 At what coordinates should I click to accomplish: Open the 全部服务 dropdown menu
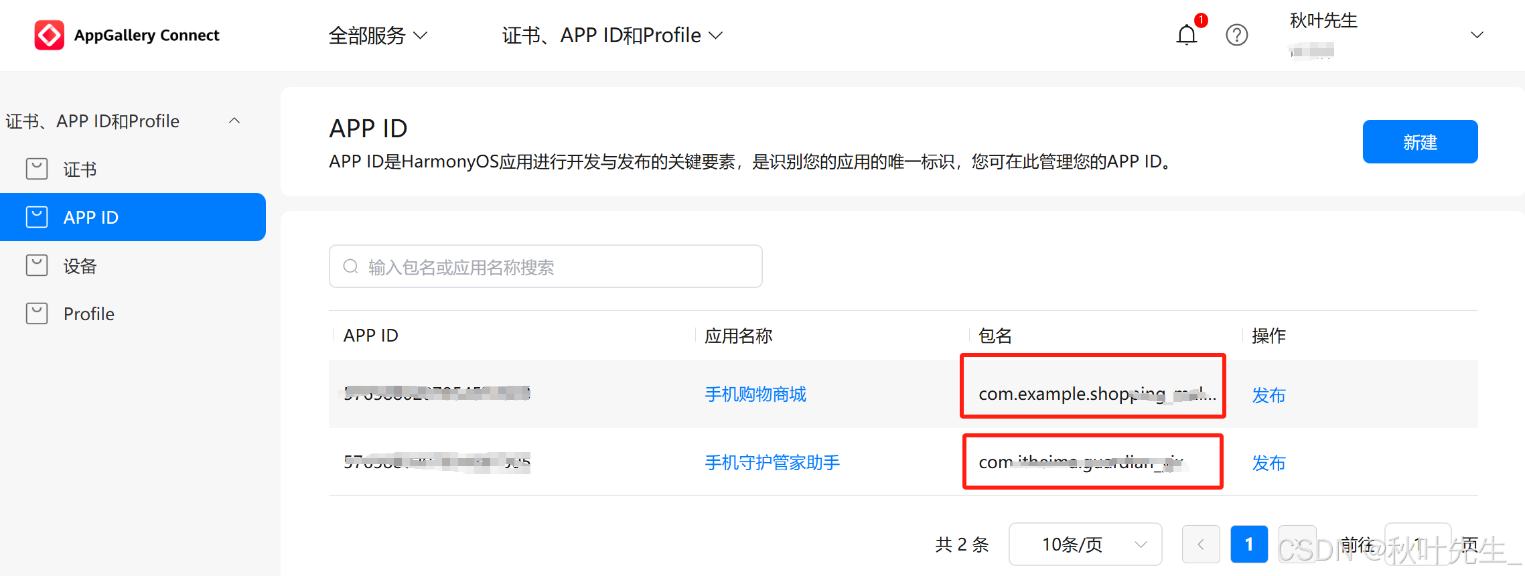(378, 35)
